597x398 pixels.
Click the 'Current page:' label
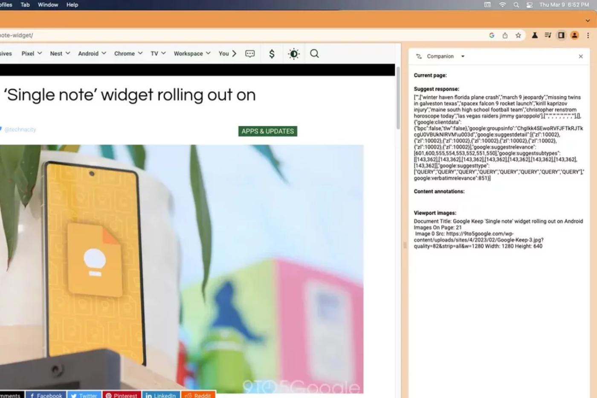click(430, 75)
